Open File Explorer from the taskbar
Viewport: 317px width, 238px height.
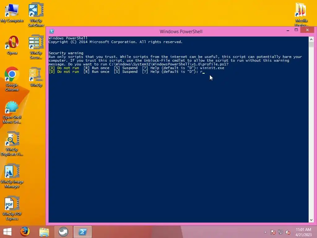(x=44, y=232)
